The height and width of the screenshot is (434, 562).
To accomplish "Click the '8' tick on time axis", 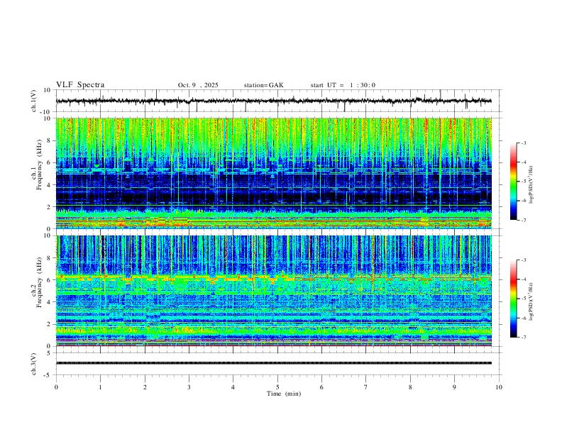I will click(410, 387).
